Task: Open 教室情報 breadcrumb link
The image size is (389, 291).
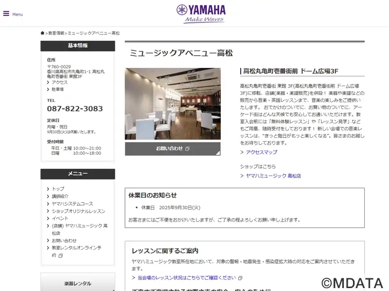Action: [56, 33]
